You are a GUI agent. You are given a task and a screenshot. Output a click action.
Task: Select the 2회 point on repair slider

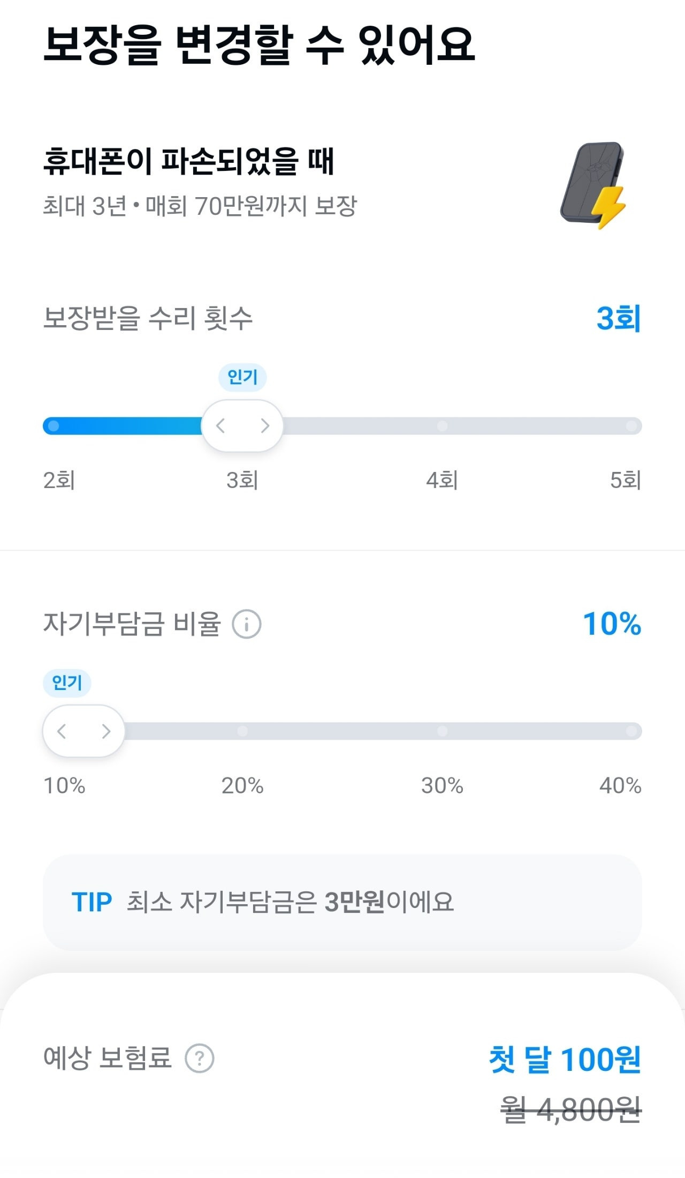[54, 426]
